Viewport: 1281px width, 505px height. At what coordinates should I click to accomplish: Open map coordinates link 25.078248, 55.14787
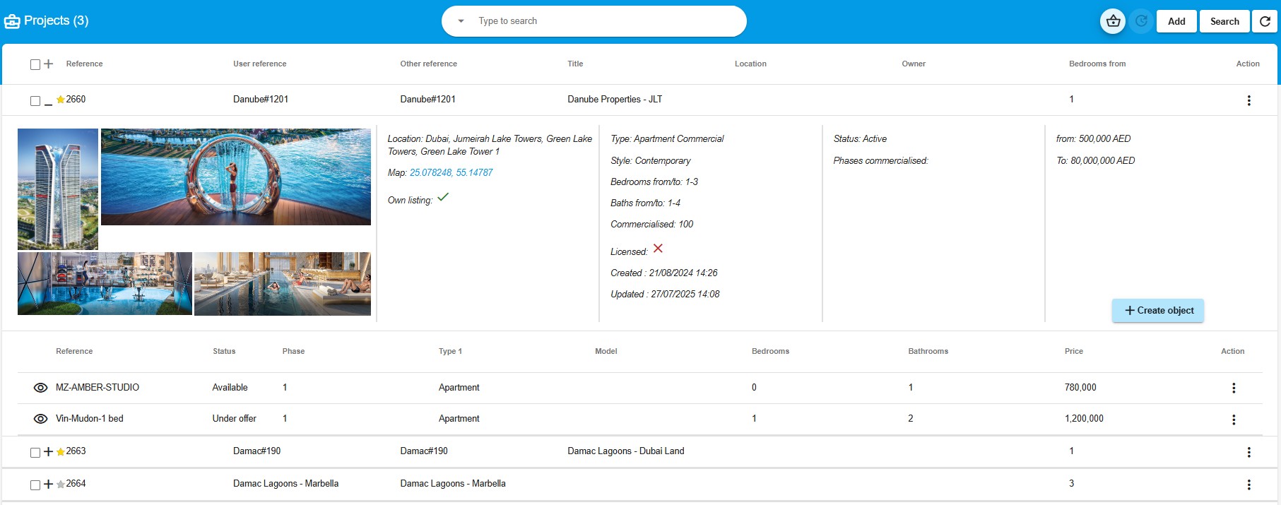pyautogui.click(x=451, y=172)
